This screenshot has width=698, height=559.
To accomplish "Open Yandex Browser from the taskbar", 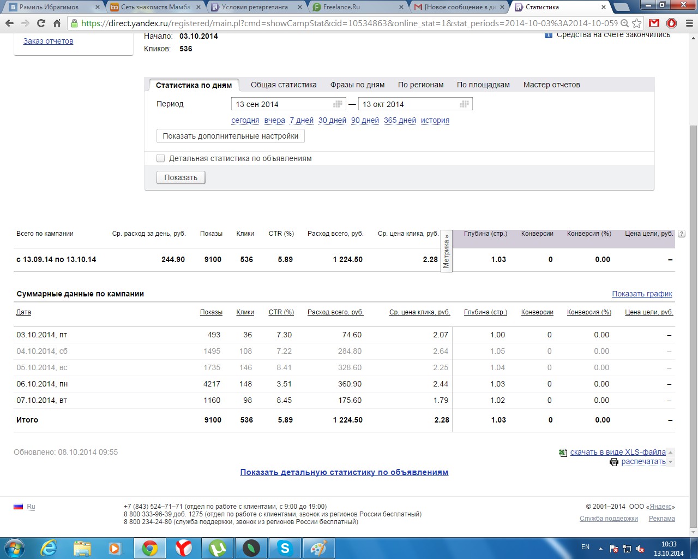I will tap(184, 548).
